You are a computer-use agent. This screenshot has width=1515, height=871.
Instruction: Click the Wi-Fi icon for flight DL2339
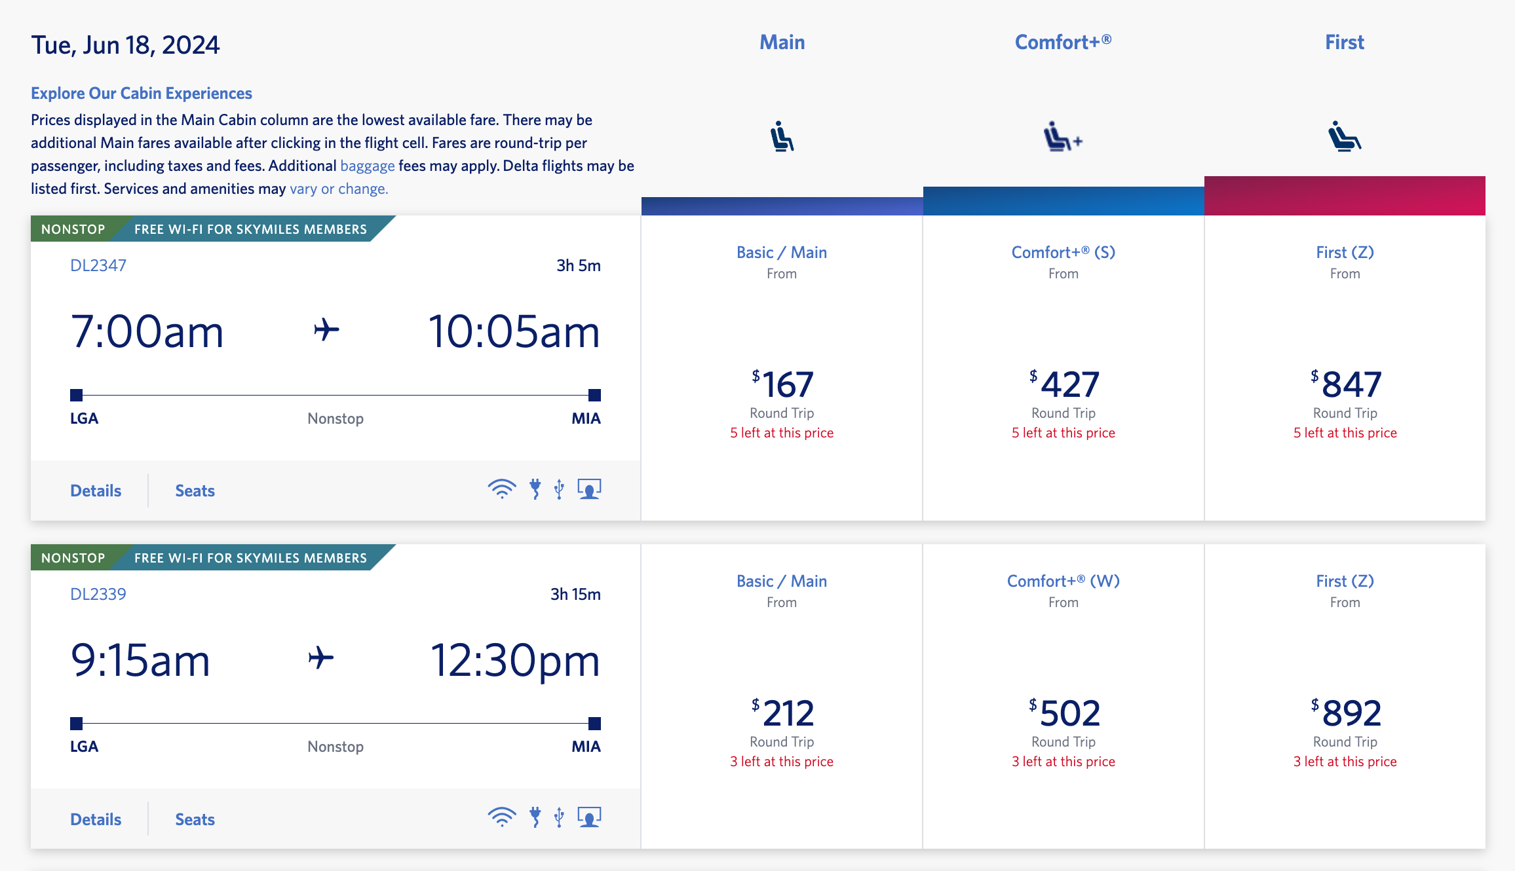coord(502,817)
